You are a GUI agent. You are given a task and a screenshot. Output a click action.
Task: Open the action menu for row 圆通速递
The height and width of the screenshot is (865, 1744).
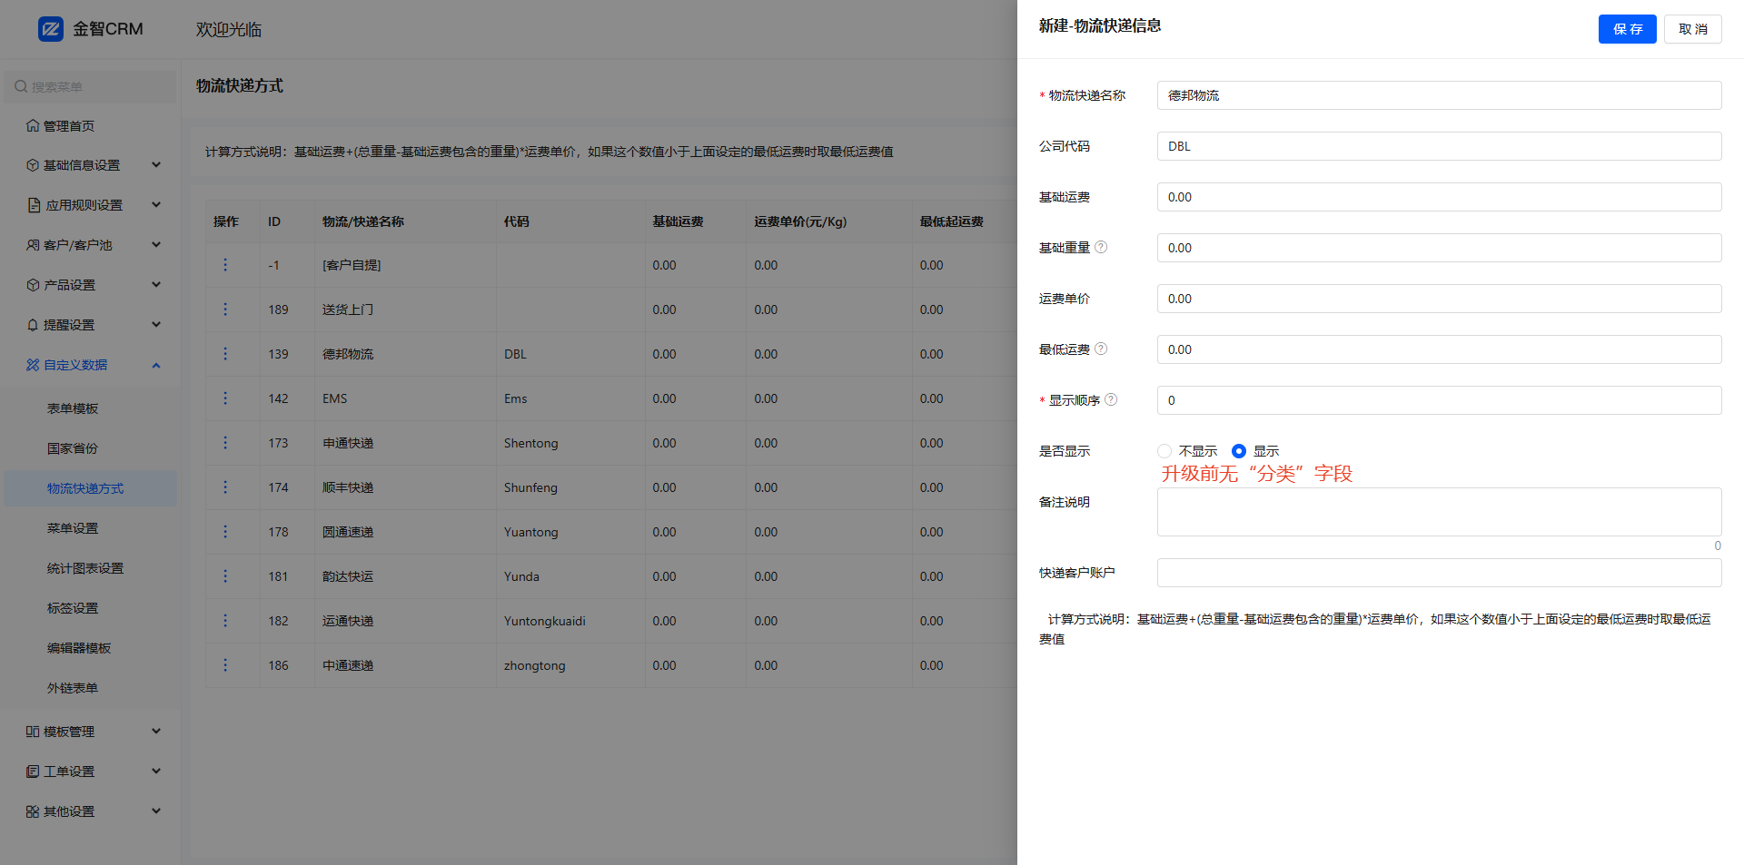tap(225, 532)
